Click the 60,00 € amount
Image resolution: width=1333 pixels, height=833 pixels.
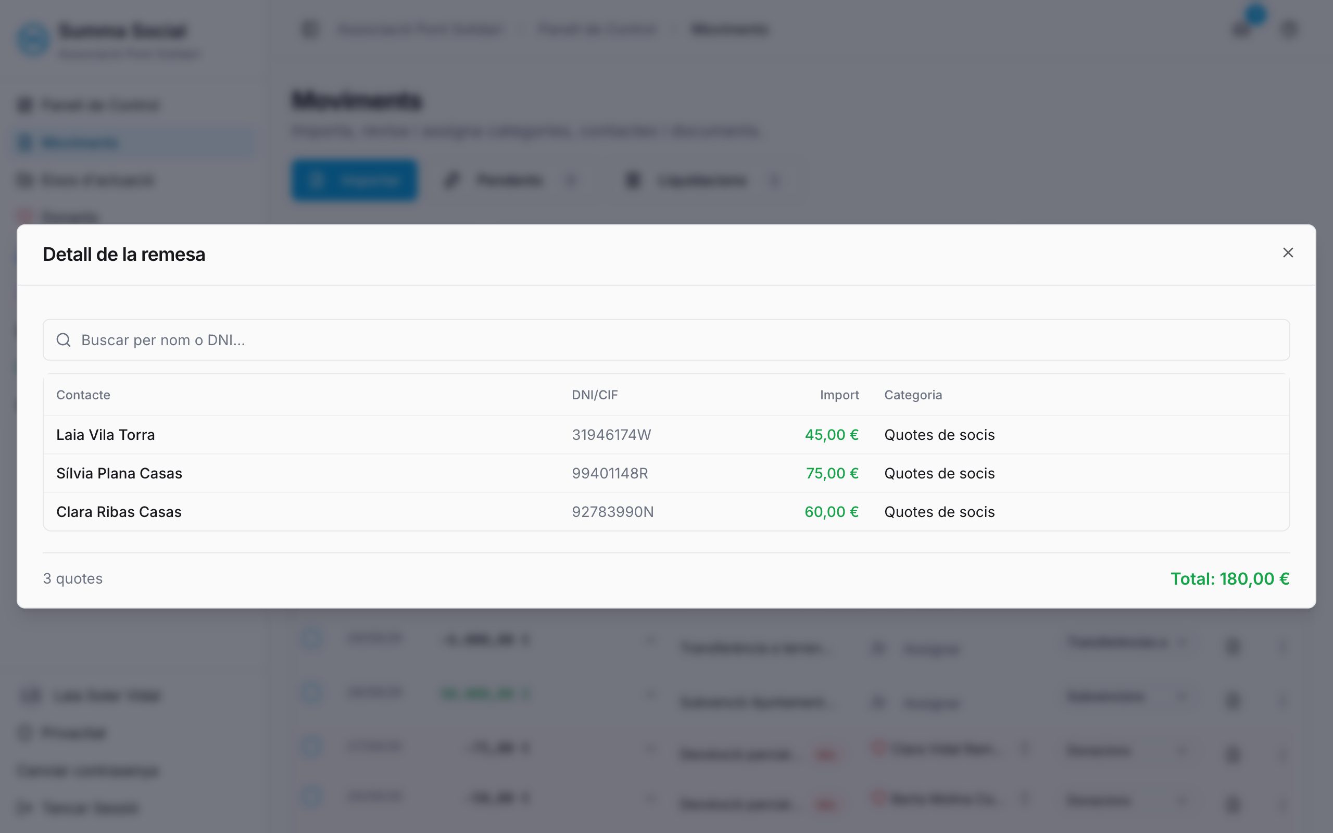pos(832,512)
